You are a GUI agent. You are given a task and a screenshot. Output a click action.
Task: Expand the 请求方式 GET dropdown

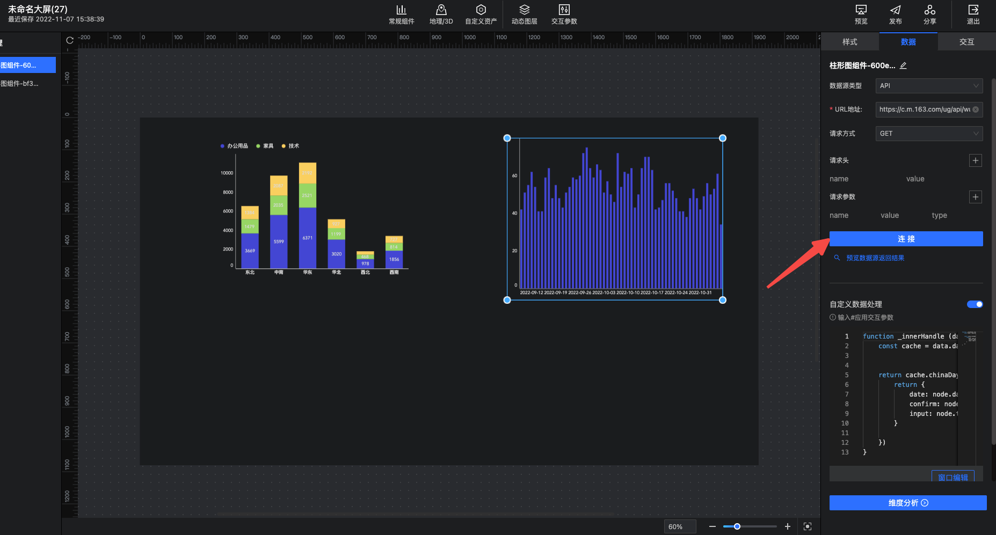point(929,134)
